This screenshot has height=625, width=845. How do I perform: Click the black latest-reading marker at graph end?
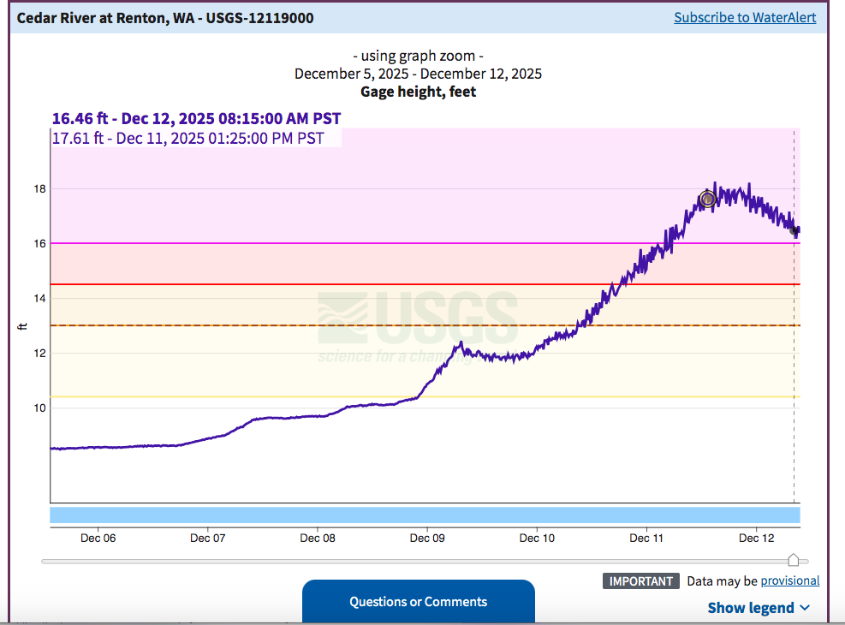click(795, 230)
